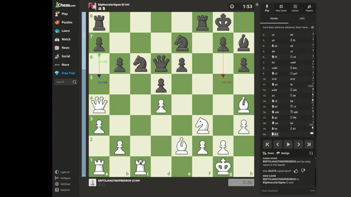The height and width of the screenshot is (197, 351).
Task: Jump to the last move
Action: pyautogui.click(x=309, y=144)
